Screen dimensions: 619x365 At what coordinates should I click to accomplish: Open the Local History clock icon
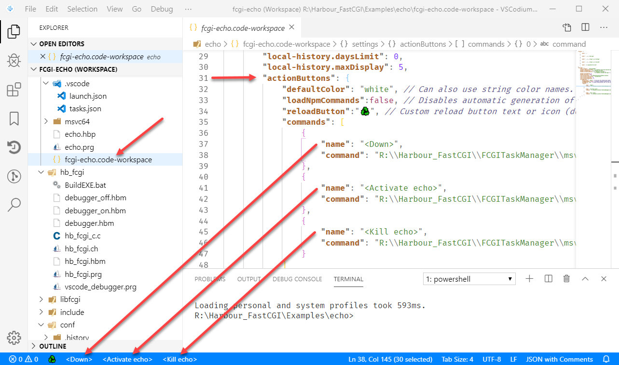(x=14, y=147)
